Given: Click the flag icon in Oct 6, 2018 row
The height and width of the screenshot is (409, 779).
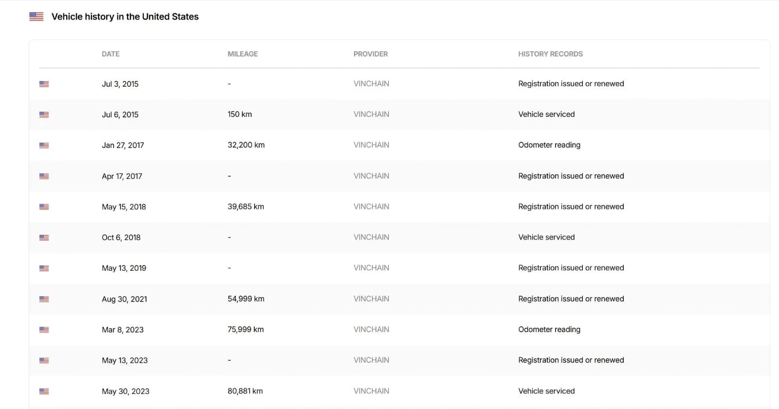Looking at the screenshot, I should point(44,238).
